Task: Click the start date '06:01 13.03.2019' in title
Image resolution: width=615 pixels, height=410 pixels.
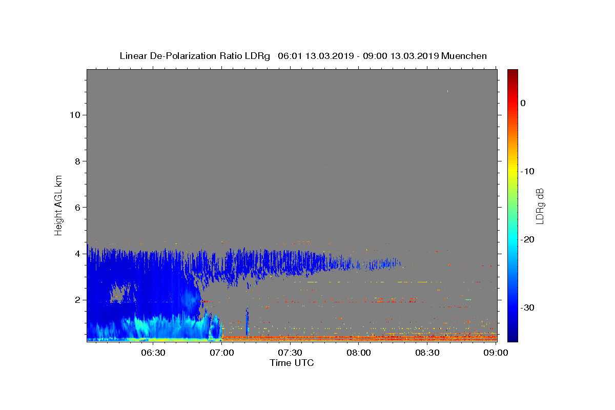Action: pos(316,56)
